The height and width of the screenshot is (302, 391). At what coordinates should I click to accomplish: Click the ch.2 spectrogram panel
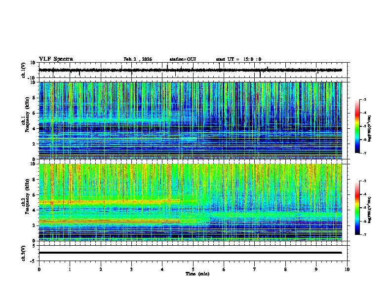coord(191,202)
